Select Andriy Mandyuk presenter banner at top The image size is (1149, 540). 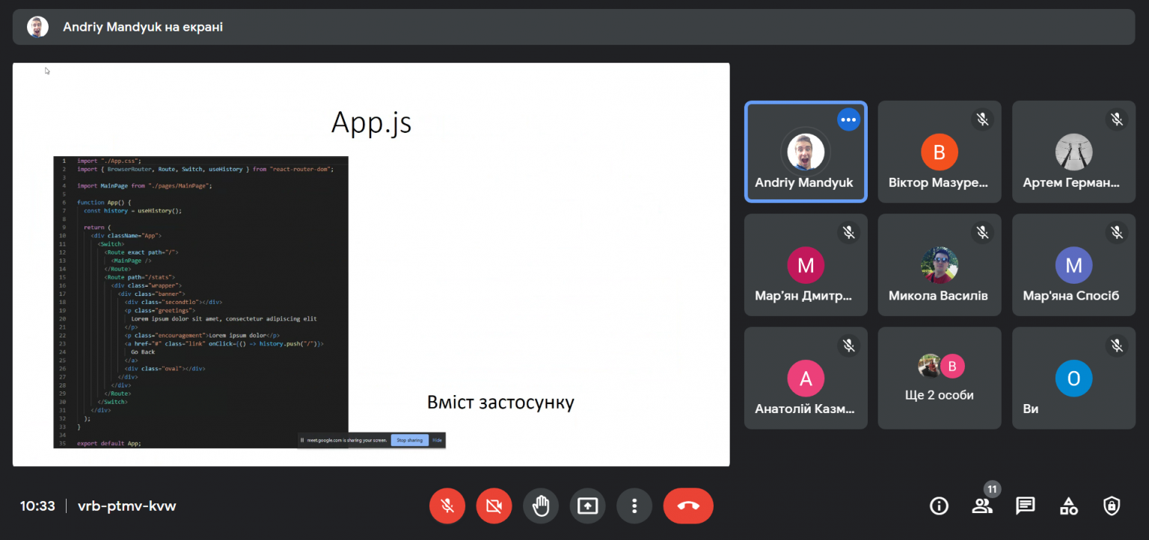(574, 27)
